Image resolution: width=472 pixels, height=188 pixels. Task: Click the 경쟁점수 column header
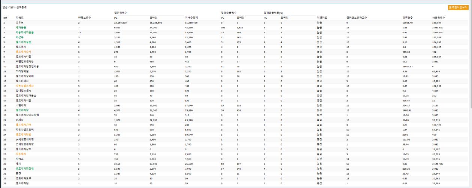408,18
